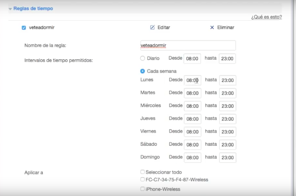Click the Diario Desde time field
The image size is (296, 196).
pos(192,58)
